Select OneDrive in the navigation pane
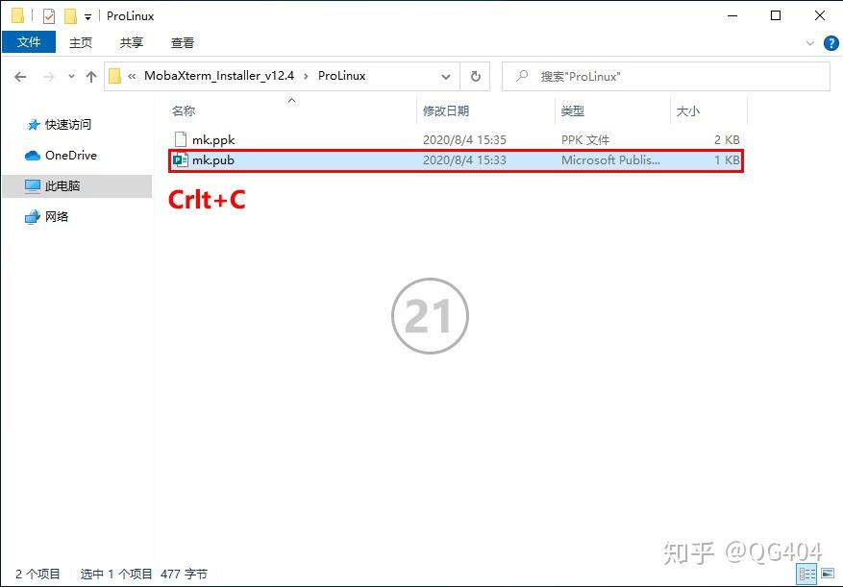 70,156
